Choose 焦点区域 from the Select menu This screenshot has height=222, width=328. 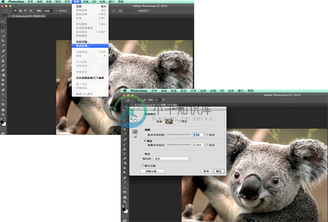tap(90, 46)
